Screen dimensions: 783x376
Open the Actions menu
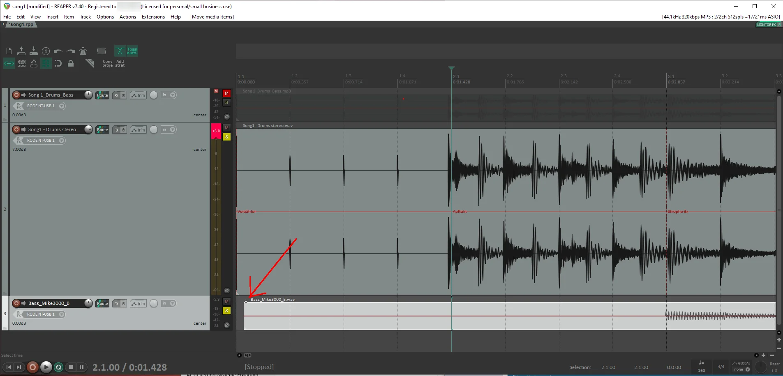[x=128, y=17]
